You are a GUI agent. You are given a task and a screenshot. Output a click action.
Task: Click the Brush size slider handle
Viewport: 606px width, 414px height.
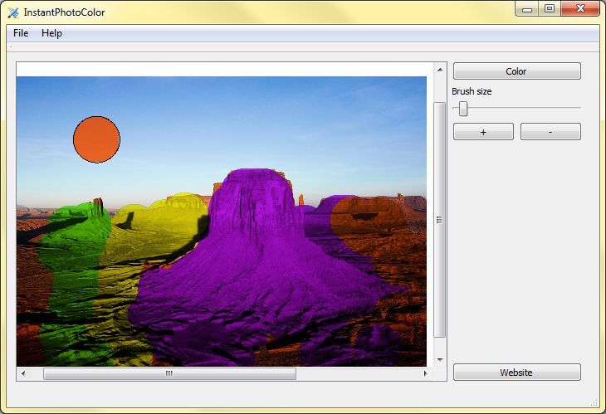[x=463, y=109]
